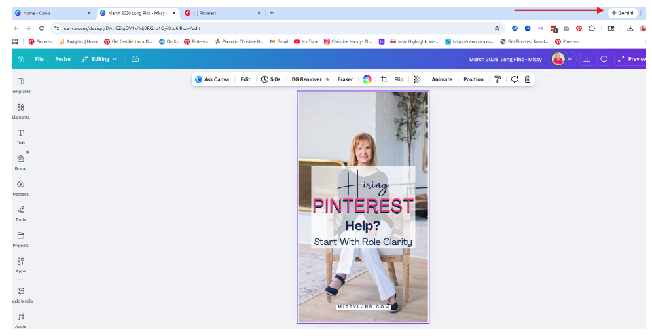This screenshot has height=336, width=652.
Task: Open the rainbow color picker swatch
Action: (x=367, y=79)
